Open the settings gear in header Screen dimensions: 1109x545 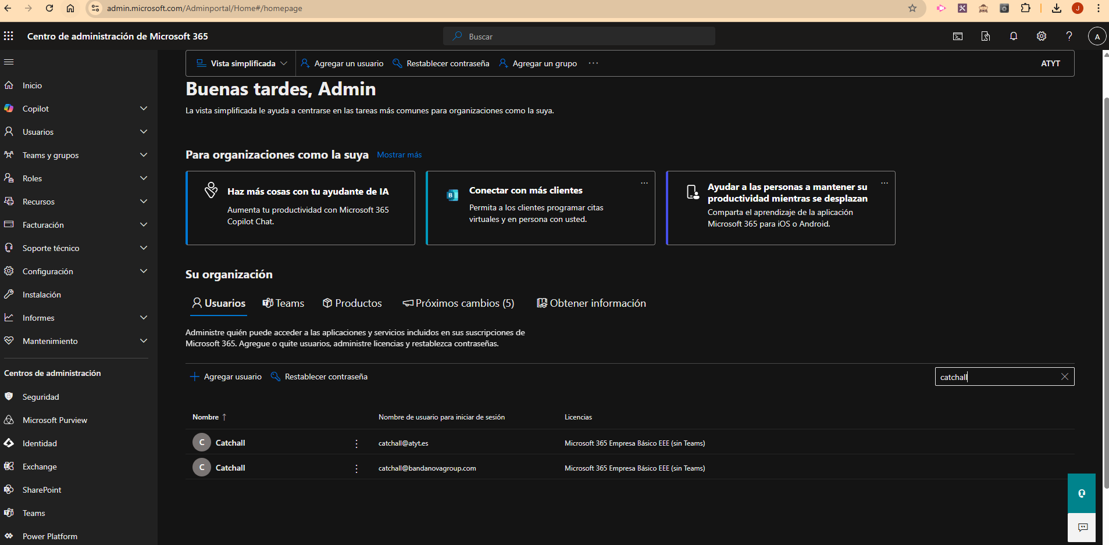click(1042, 36)
